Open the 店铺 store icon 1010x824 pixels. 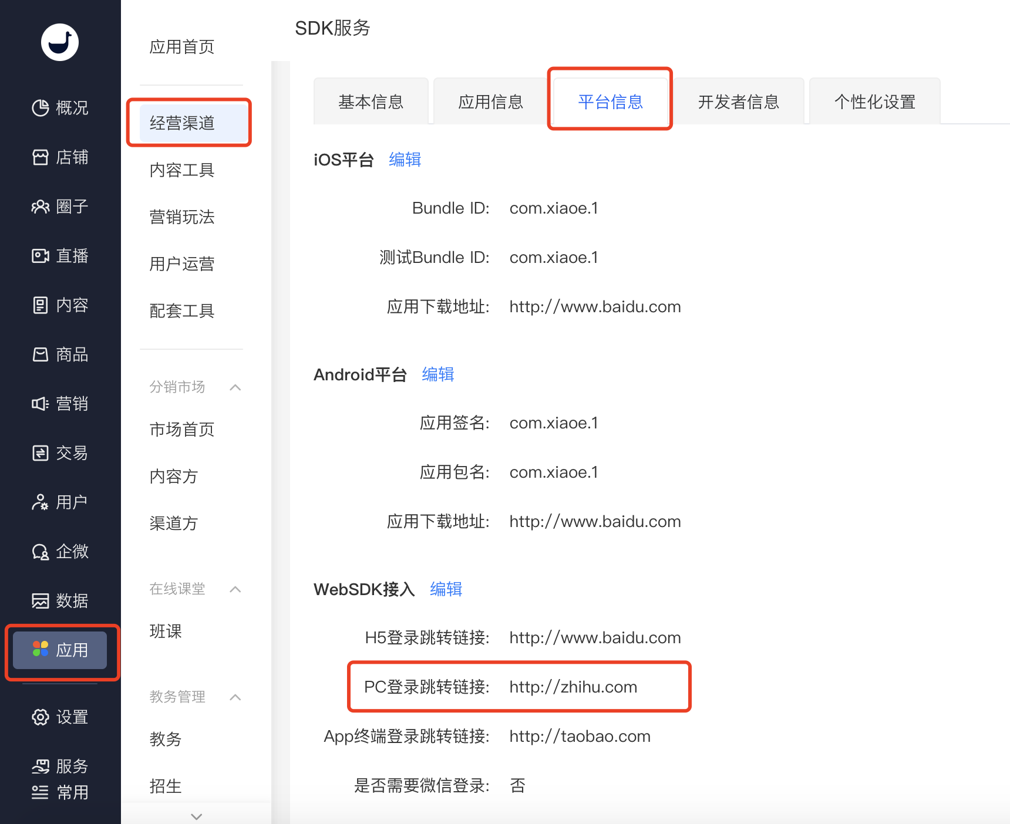[40, 157]
